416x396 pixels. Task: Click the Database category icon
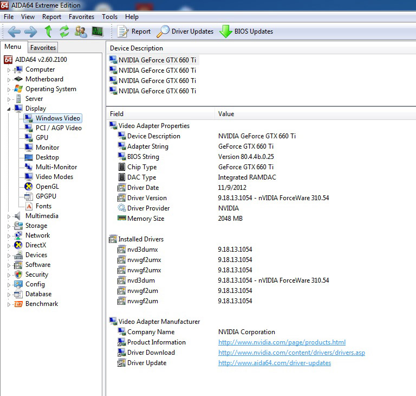(x=18, y=294)
